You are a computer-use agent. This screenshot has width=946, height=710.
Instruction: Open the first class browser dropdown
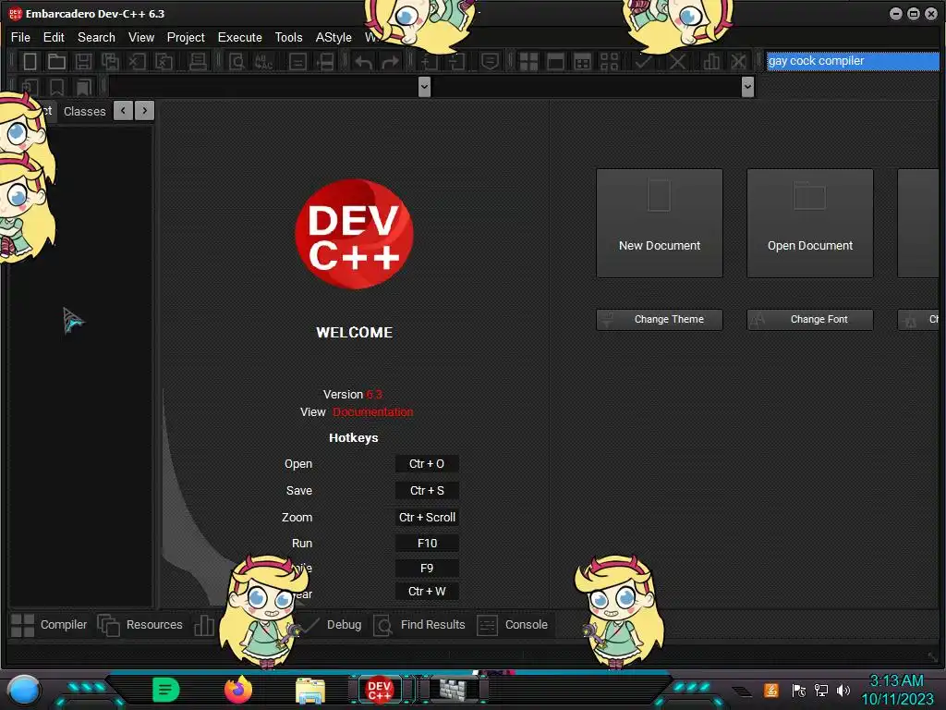point(424,87)
